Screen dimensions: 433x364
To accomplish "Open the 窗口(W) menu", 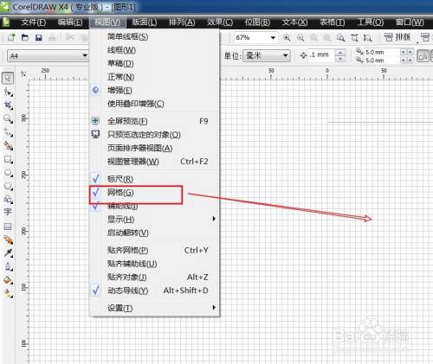I will (x=410, y=22).
